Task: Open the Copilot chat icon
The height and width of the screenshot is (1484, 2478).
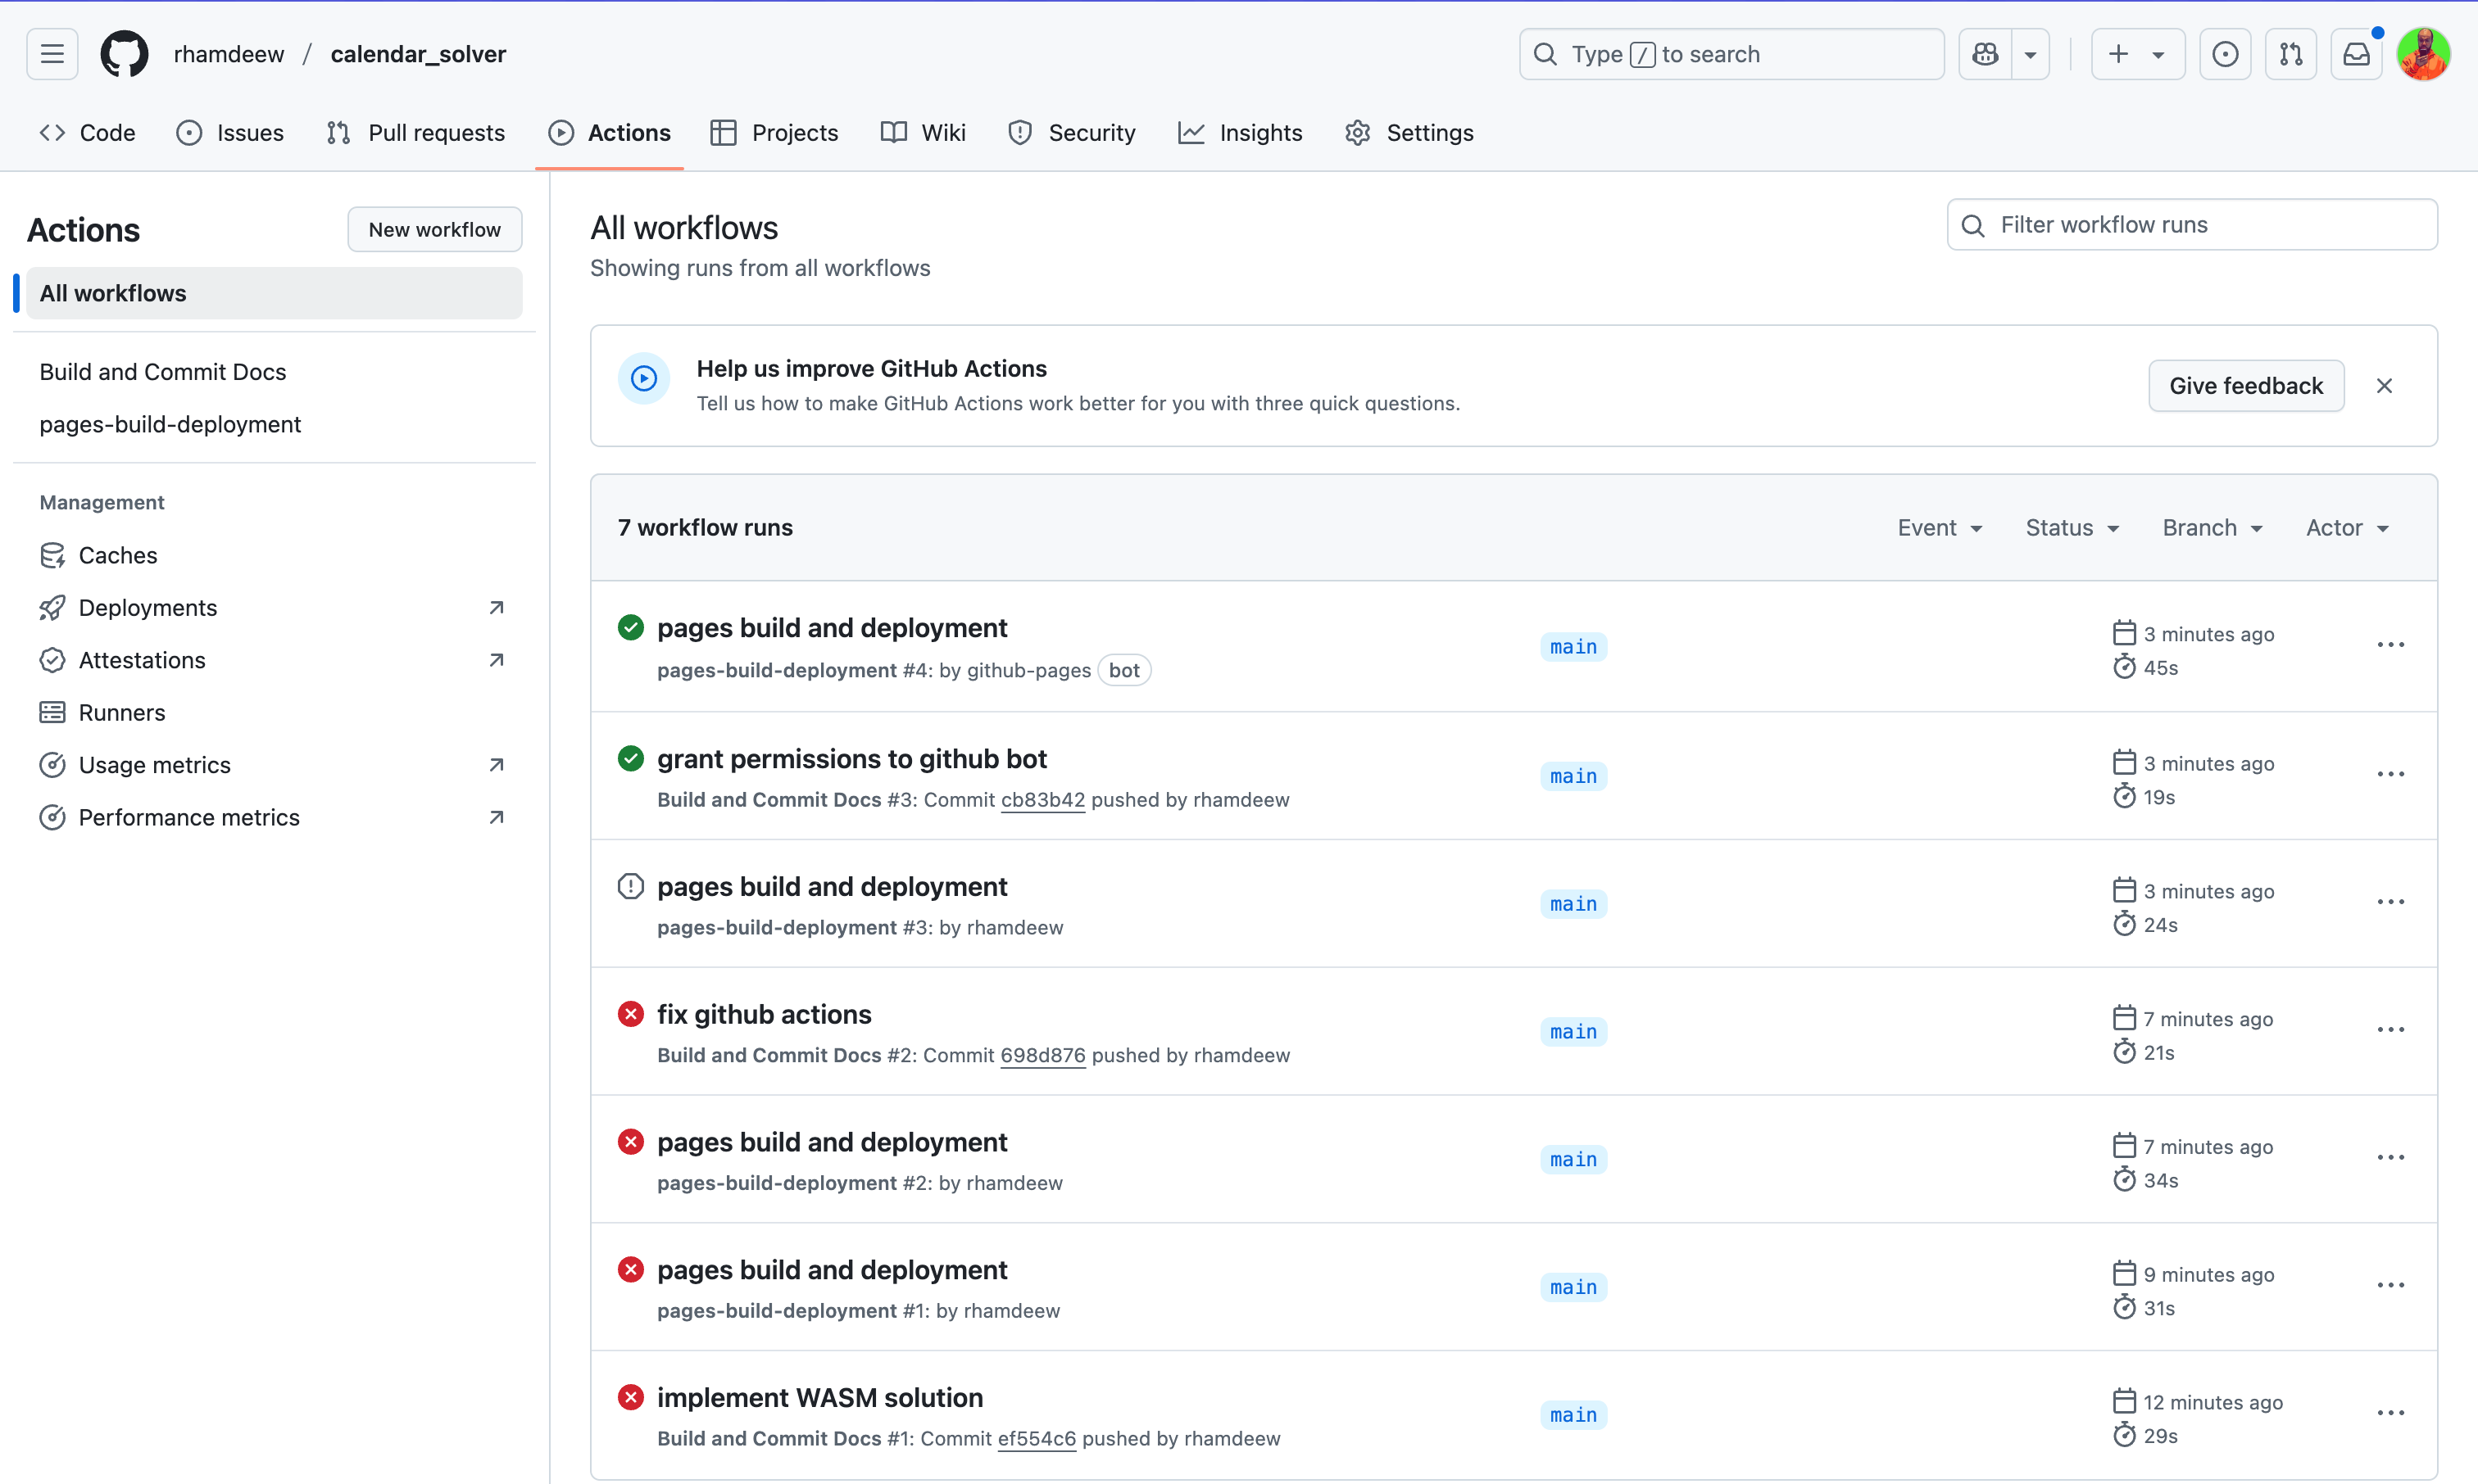Action: point(1986,54)
